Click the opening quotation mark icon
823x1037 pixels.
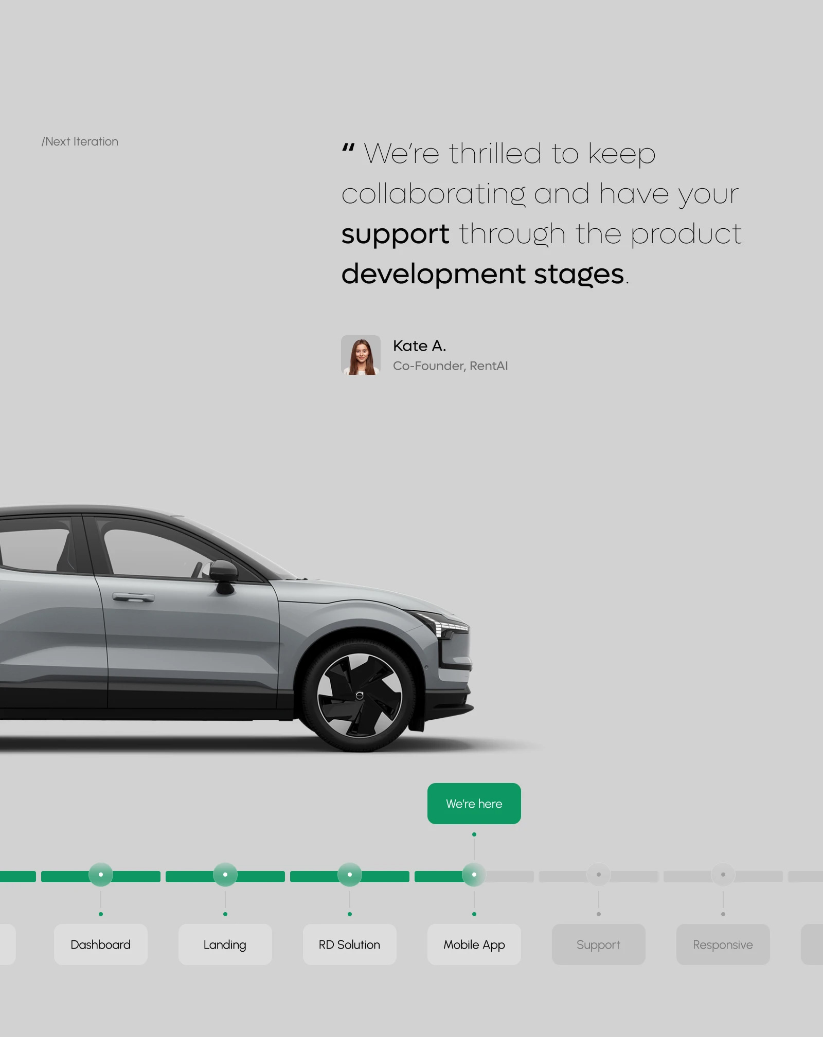[x=348, y=148]
